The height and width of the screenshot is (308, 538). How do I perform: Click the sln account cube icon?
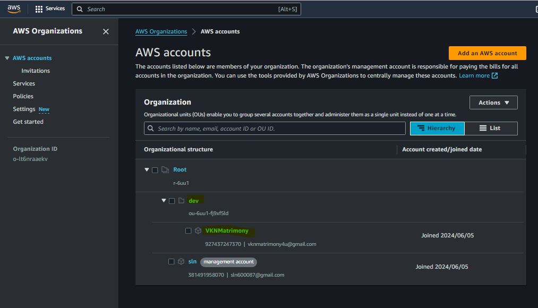[181, 262]
